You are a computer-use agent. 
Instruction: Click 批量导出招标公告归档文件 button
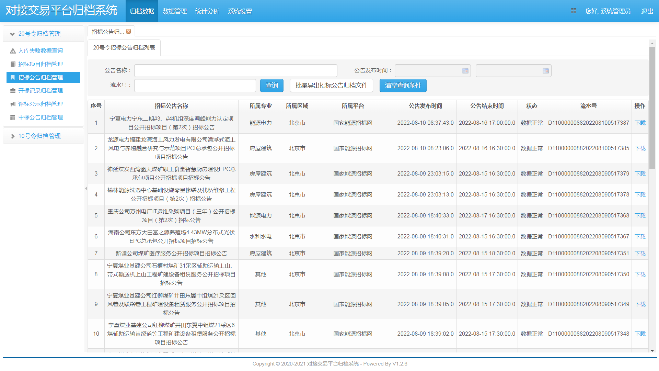point(331,86)
